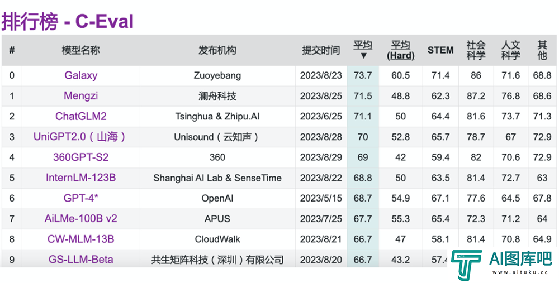559x283 pixels.
Task: Click the ChatGLM2 model link
Action: (x=80, y=117)
